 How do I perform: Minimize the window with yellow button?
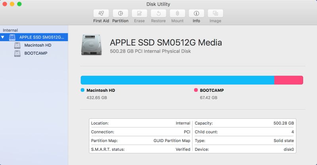12,4
